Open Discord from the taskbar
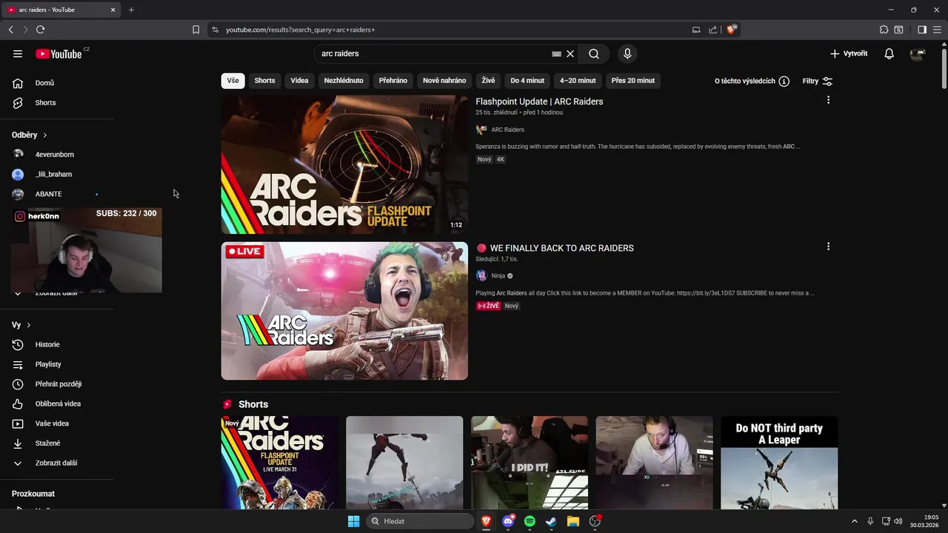Screen dimensions: 948x533 click(508, 521)
